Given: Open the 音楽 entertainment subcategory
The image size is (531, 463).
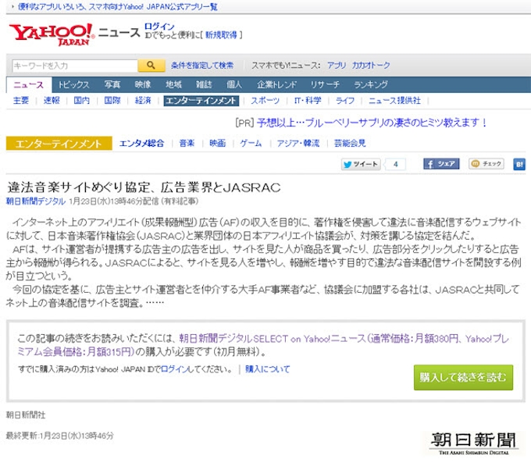Looking at the screenshot, I should (187, 144).
